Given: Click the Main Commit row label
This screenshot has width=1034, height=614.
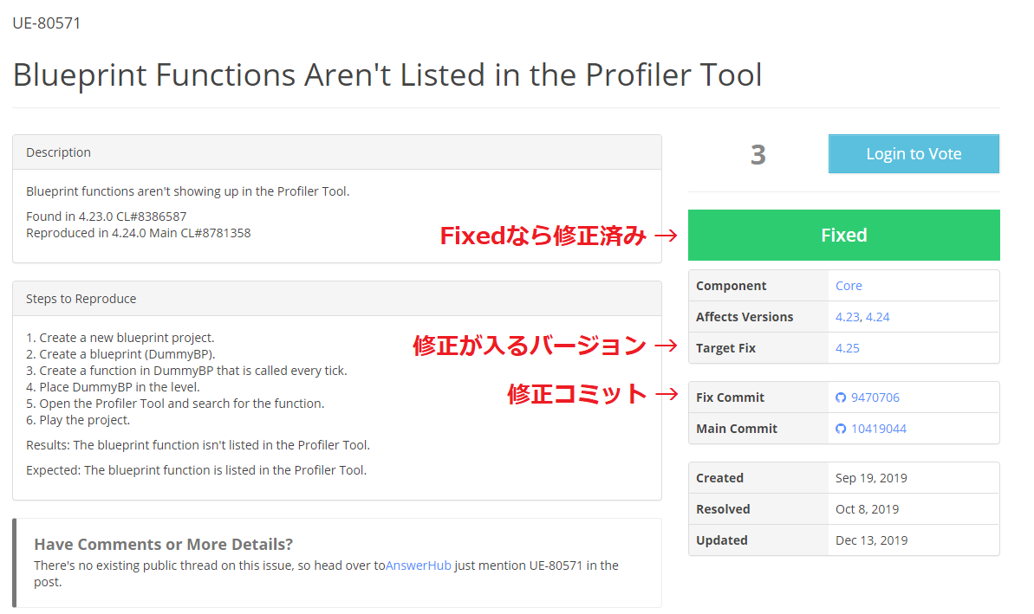Looking at the screenshot, I should [737, 428].
